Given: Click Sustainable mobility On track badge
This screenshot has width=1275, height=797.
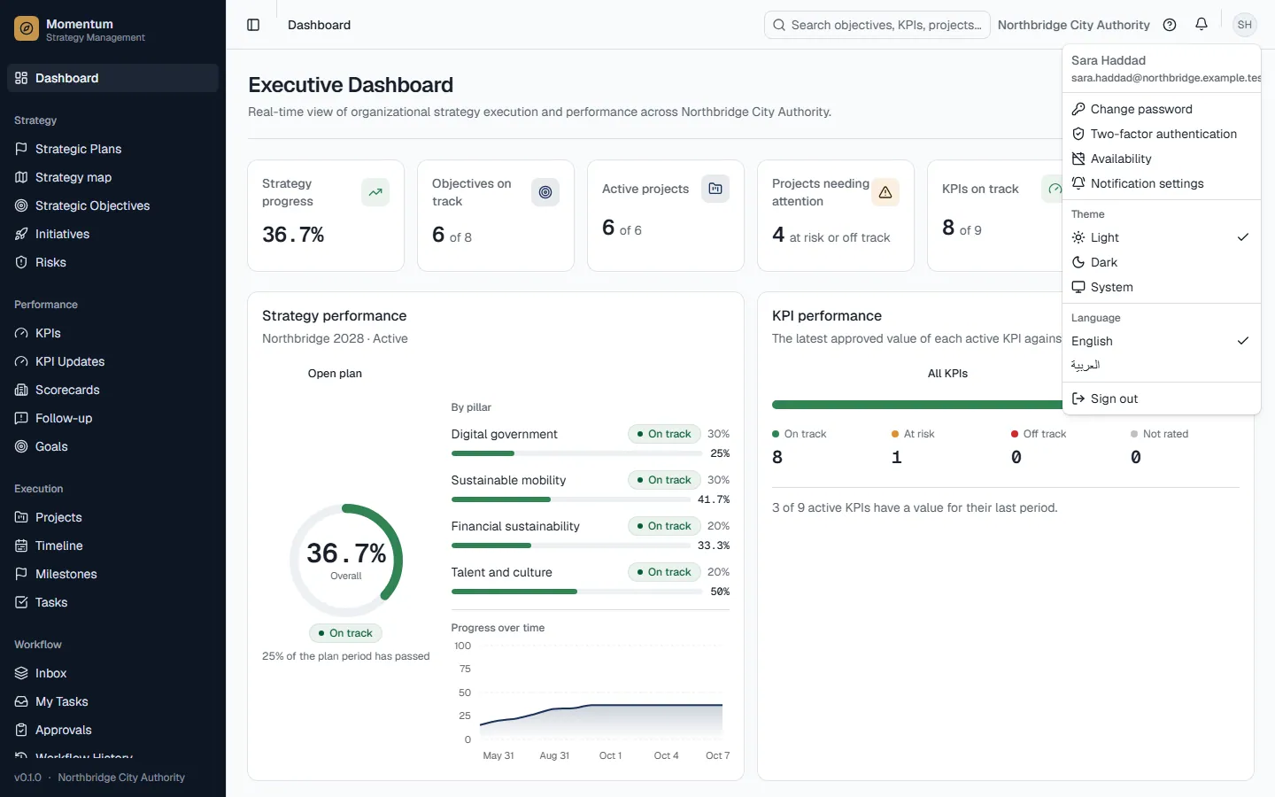Looking at the screenshot, I should 663,480.
